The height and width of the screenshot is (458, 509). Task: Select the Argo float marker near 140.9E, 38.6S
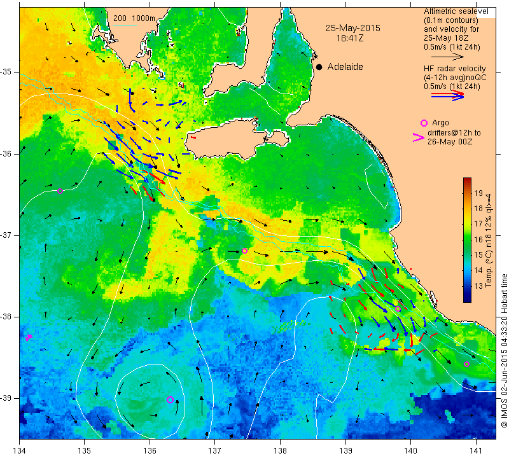[466, 364]
